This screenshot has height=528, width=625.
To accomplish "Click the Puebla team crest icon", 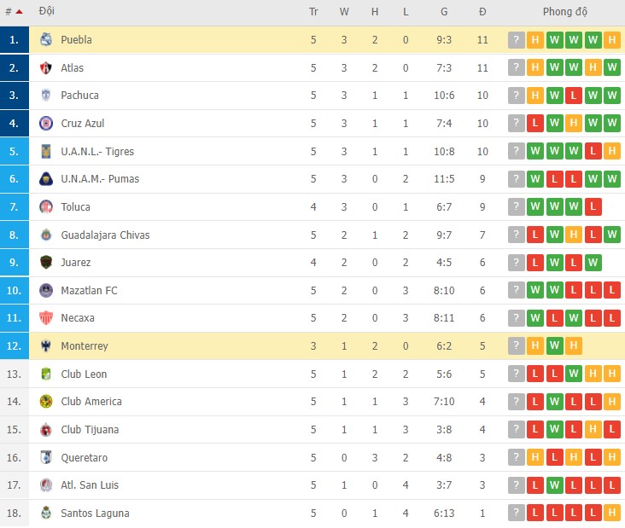I will click(46, 40).
